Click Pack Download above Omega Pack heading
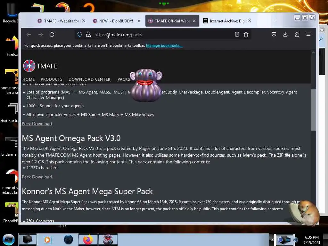The height and width of the screenshot is (246, 328). coord(37,124)
